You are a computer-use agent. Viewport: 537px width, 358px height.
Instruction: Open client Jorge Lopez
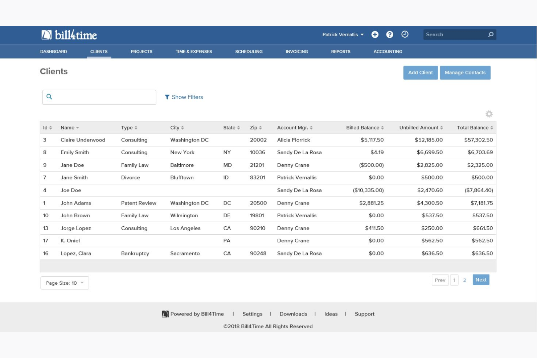pyautogui.click(x=76, y=228)
